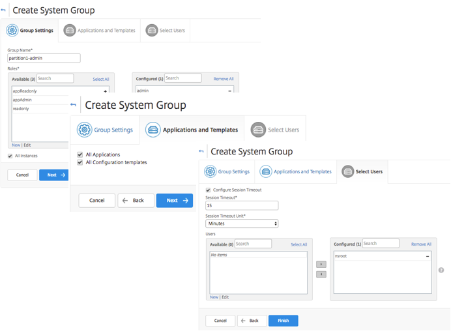
Task: Click Next button in Applications and Templates step
Action: pyautogui.click(x=175, y=201)
